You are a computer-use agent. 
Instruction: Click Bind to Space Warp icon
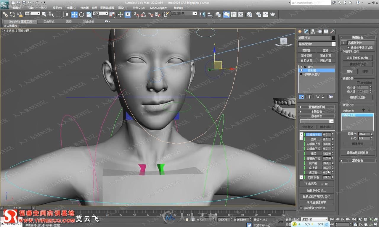(x=20, y=14)
